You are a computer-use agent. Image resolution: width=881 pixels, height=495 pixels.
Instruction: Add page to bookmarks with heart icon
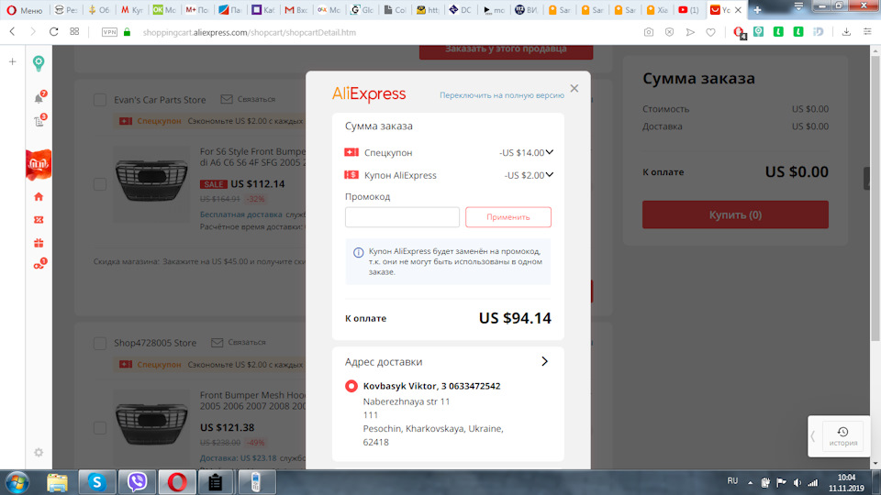point(710,32)
